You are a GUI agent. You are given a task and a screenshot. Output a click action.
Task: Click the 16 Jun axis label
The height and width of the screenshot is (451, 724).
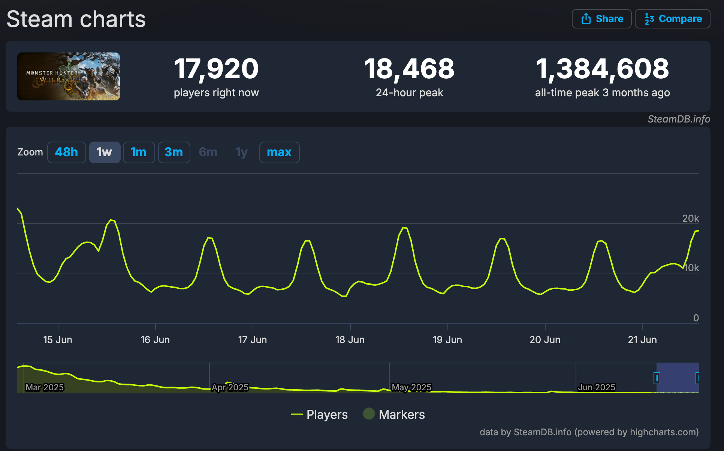pyautogui.click(x=155, y=340)
